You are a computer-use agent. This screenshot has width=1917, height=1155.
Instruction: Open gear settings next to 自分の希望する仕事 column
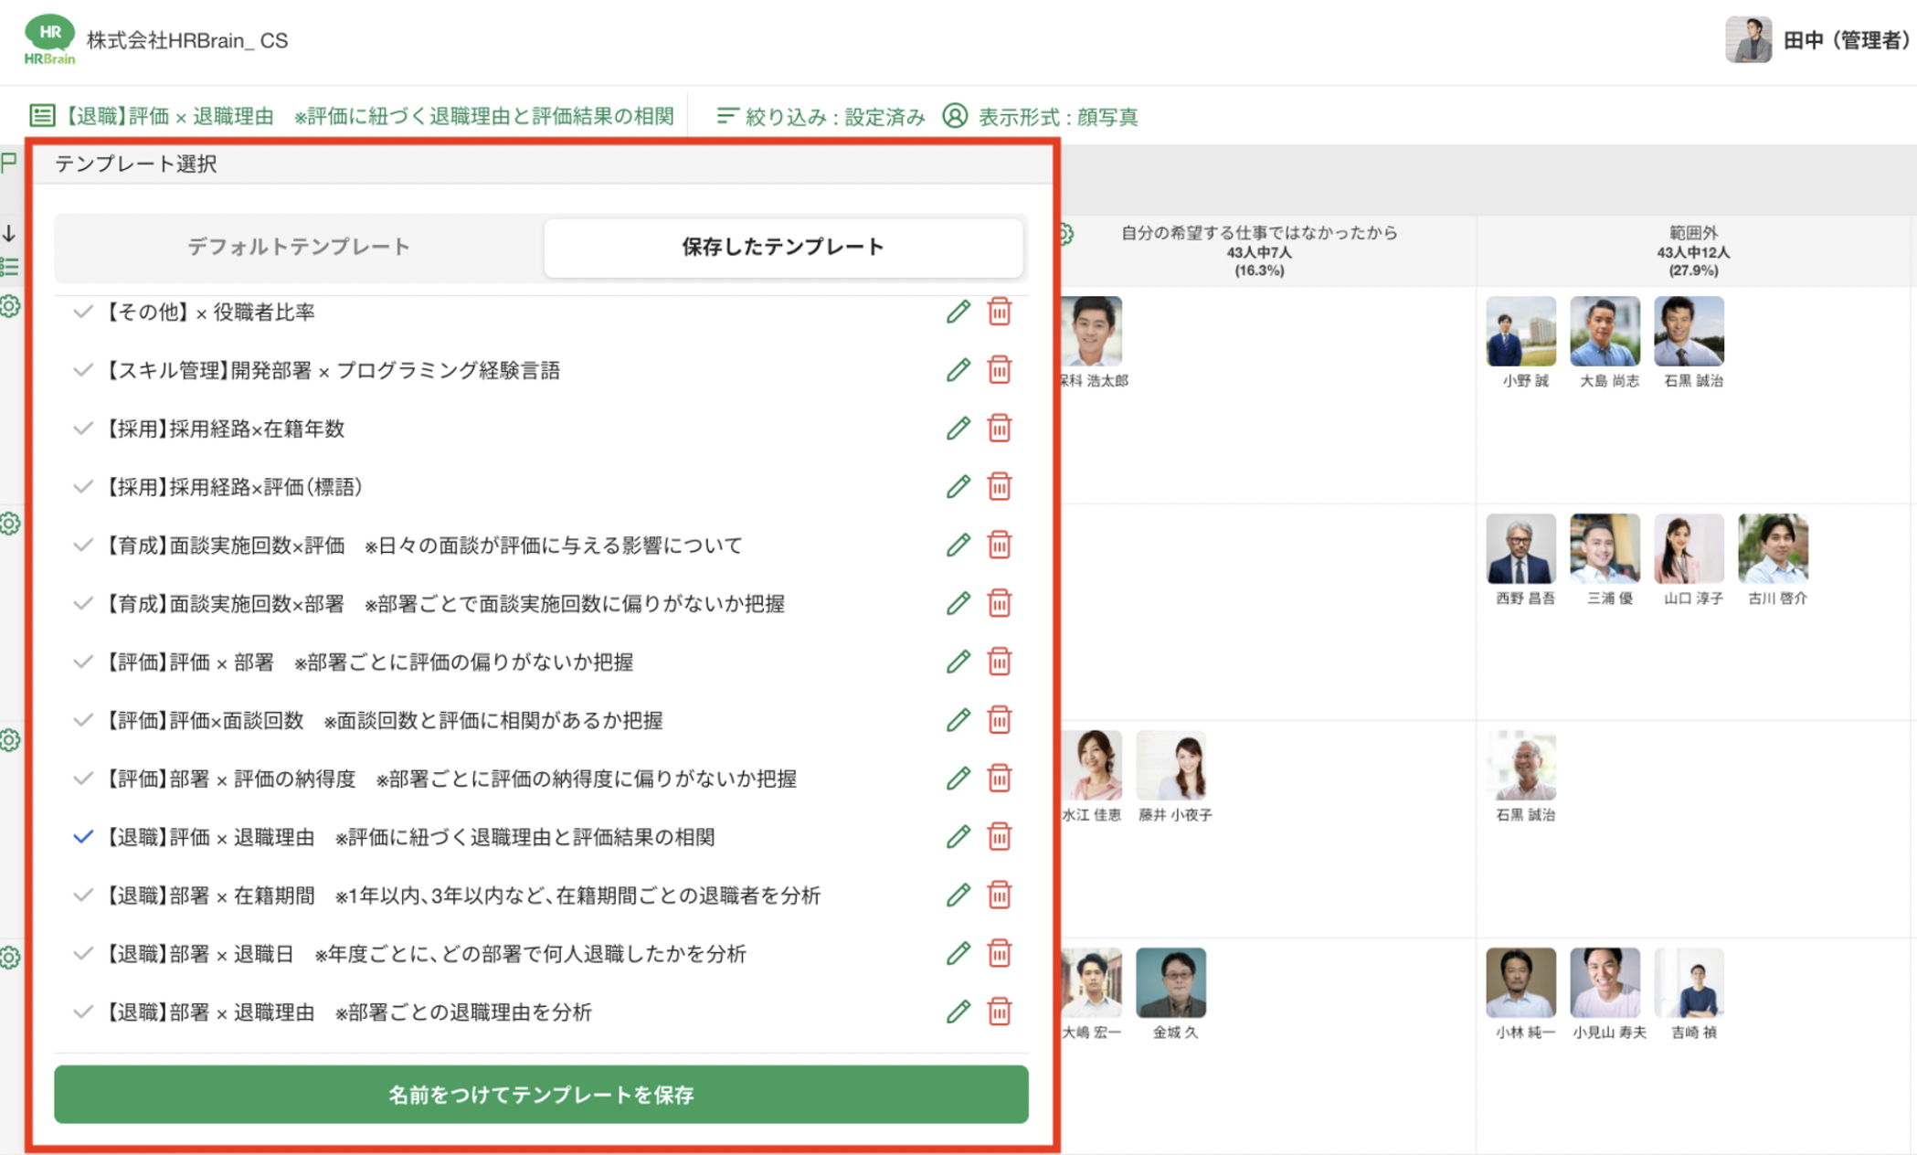(x=1065, y=234)
